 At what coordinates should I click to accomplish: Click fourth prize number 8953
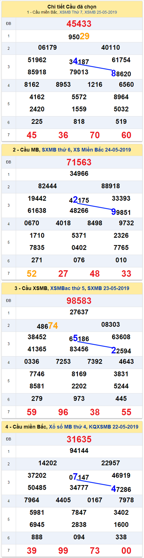tap(63, 85)
